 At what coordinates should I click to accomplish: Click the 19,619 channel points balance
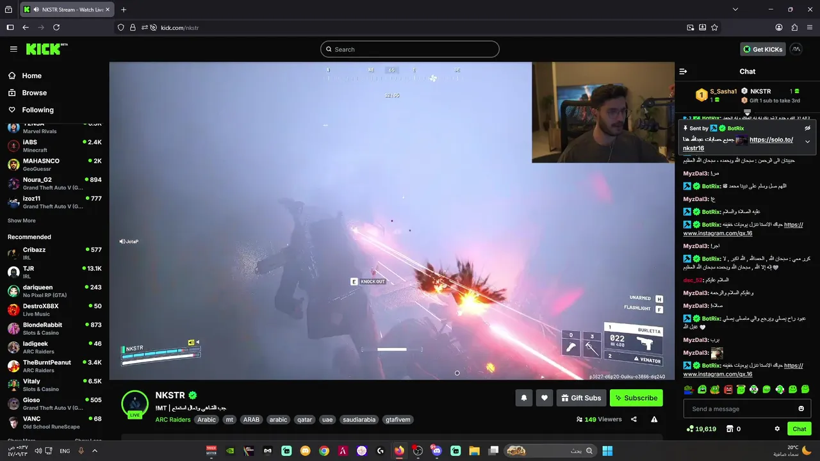(x=701, y=429)
